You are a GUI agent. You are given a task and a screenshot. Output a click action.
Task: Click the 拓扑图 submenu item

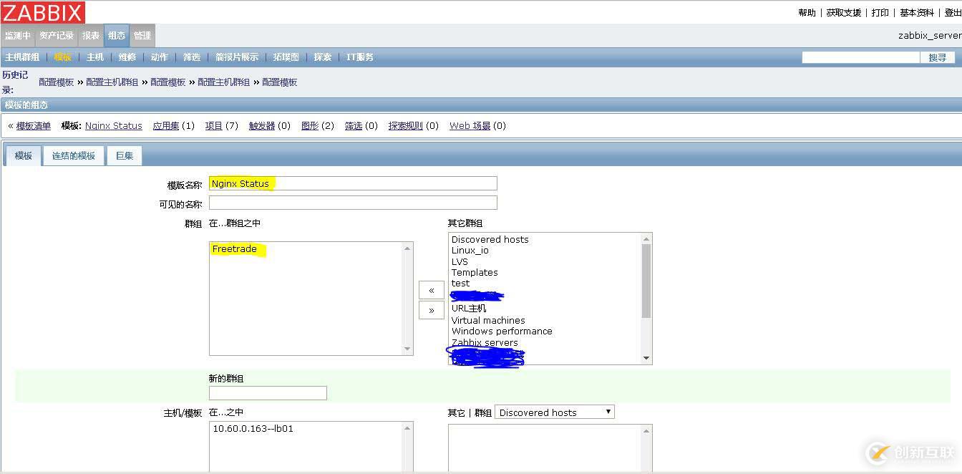click(x=286, y=57)
